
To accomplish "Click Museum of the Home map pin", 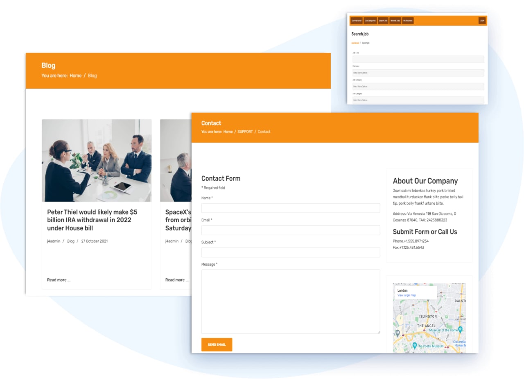I will click(460, 329).
